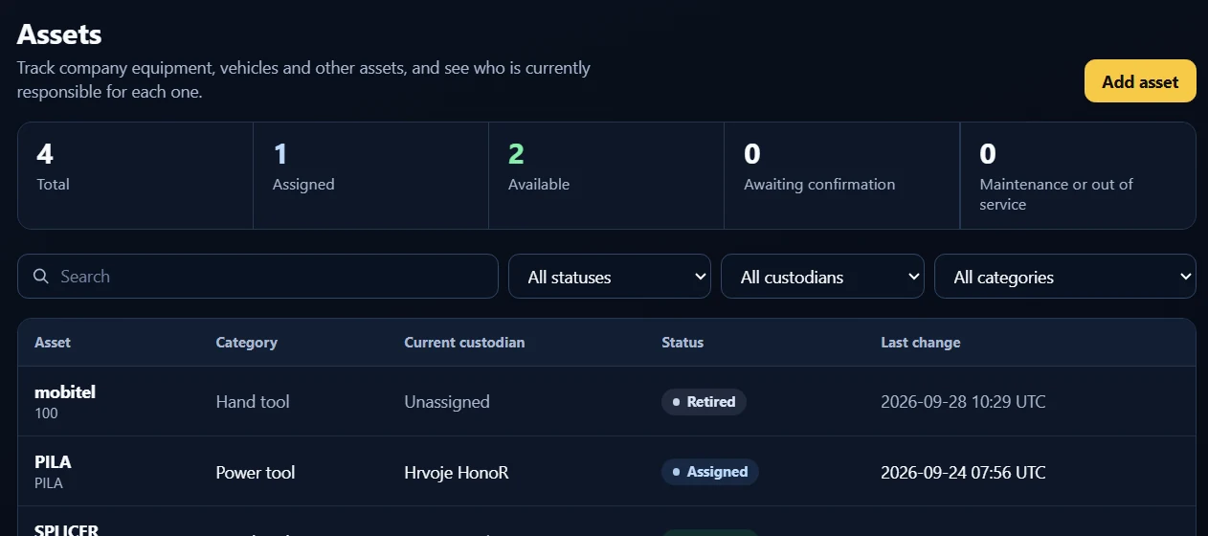The image size is (1208, 536).
Task: Select the Awaiting confirmation stat card
Action: coord(842,175)
